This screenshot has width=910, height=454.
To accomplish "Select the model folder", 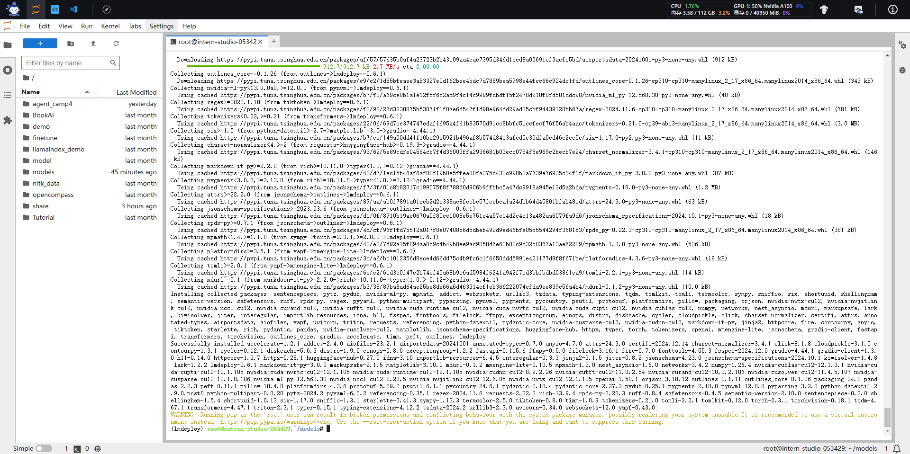I will (x=90, y=160).
